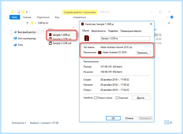
Task: Click the Изменить... button
Action: [x=143, y=53]
